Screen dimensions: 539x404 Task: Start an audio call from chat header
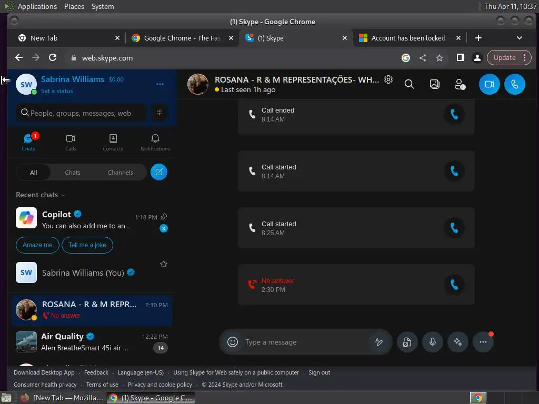(x=515, y=84)
